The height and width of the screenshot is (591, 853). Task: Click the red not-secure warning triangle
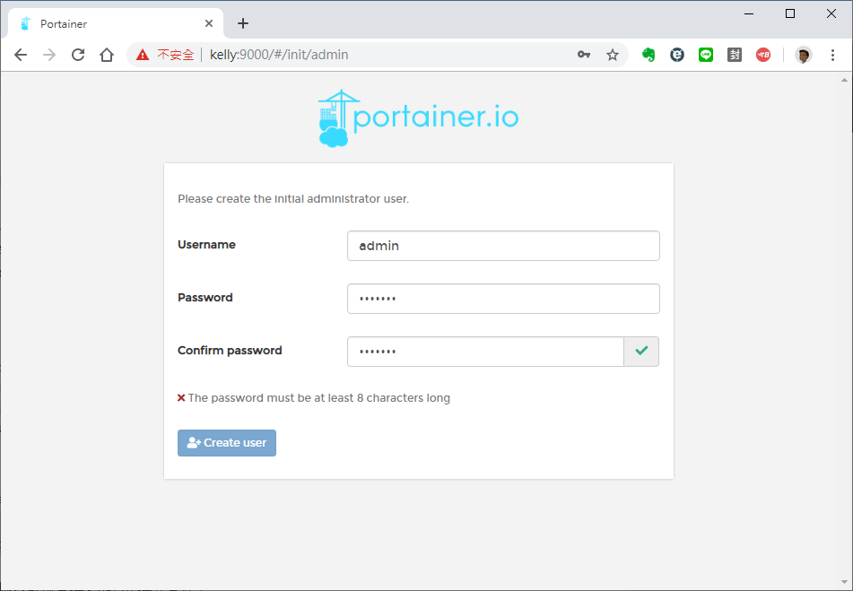143,55
